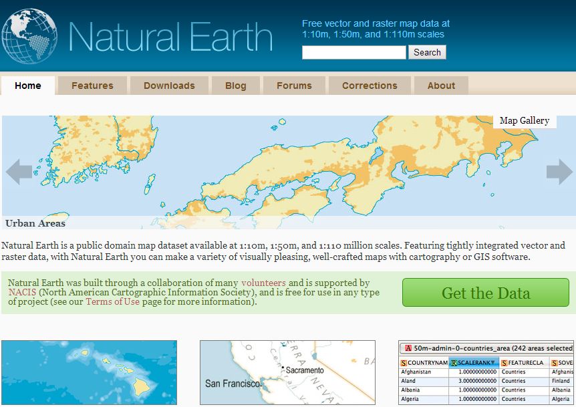This screenshot has width=576, height=407.
Task: Click the Sacramento label on the map
Action: tap(305, 370)
